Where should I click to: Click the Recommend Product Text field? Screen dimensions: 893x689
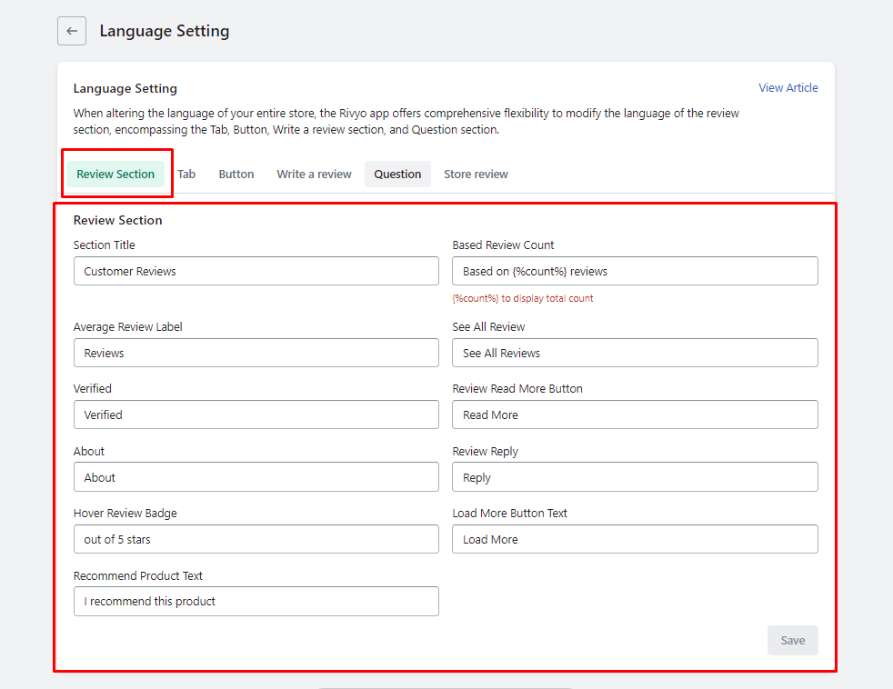pyautogui.click(x=256, y=601)
